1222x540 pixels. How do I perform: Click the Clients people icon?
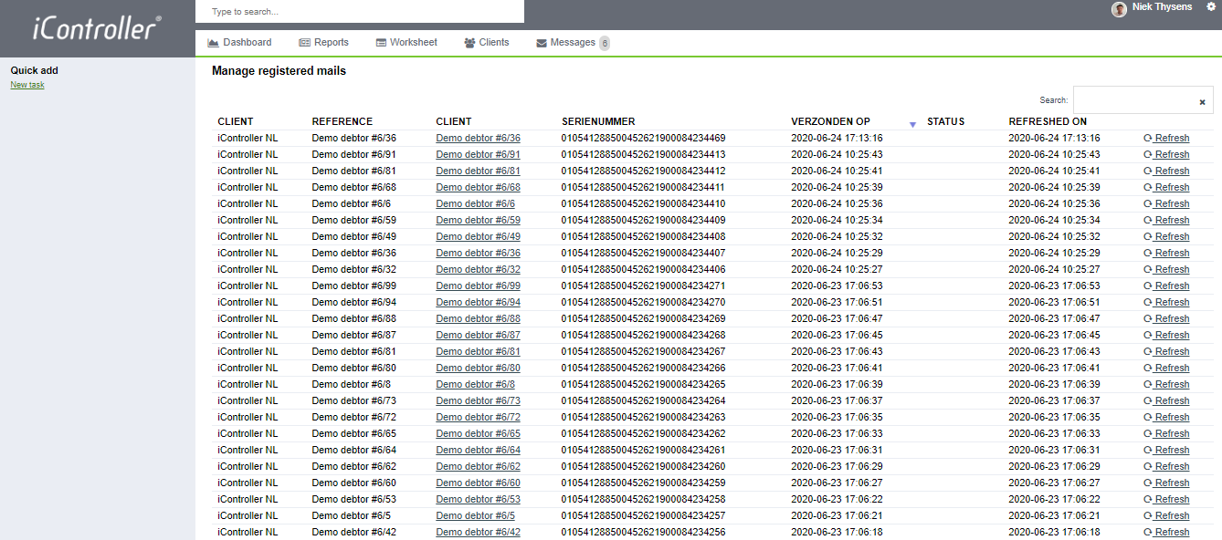[469, 43]
